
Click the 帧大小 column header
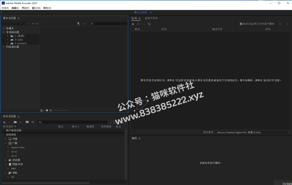coord(76,127)
